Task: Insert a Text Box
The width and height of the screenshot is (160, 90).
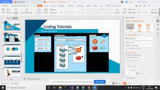Action: coord(117,11)
